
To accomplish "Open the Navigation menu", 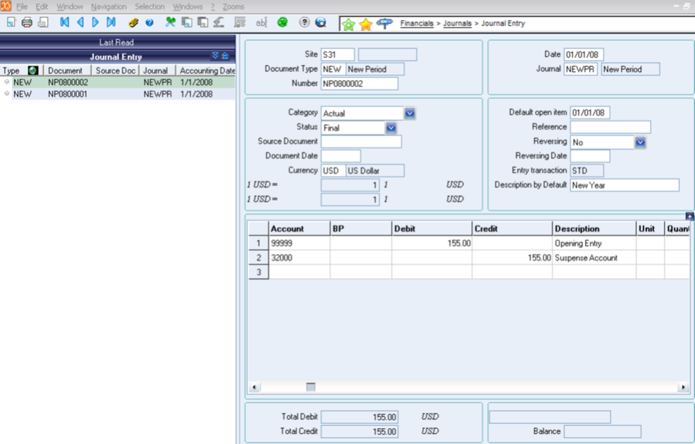I will [108, 6].
